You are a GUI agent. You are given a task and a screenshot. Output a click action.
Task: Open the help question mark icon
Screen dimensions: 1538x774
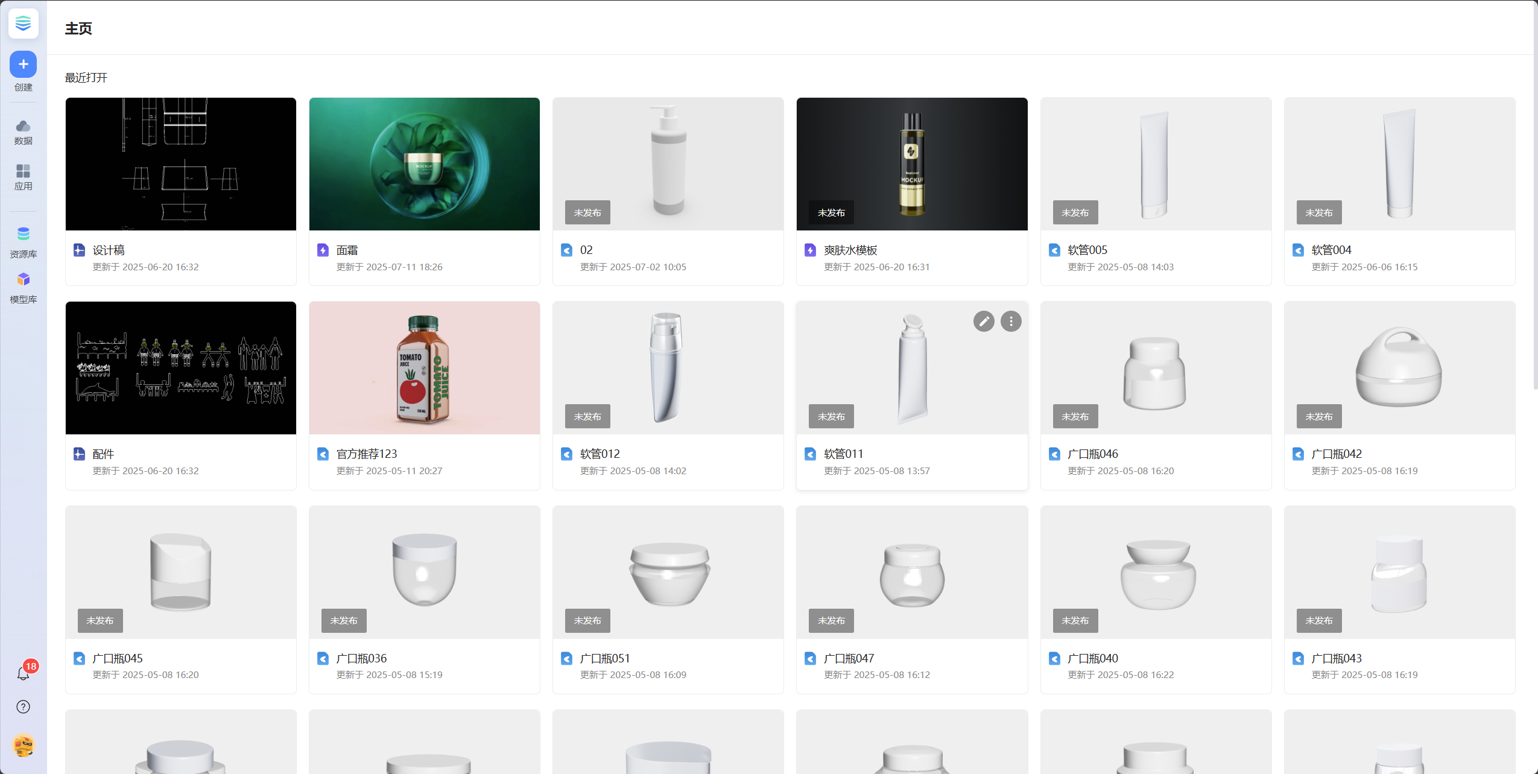coord(23,706)
